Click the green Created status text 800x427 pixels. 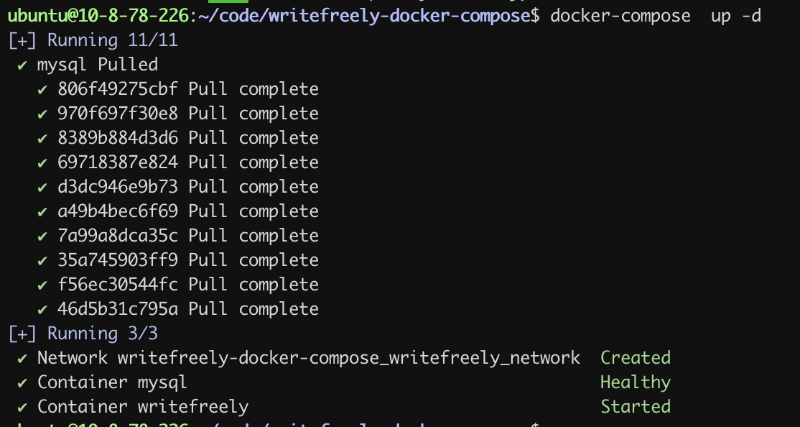635,358
